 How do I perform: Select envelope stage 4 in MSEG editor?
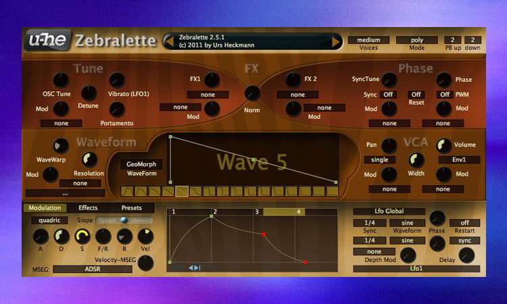pos(298,211)
